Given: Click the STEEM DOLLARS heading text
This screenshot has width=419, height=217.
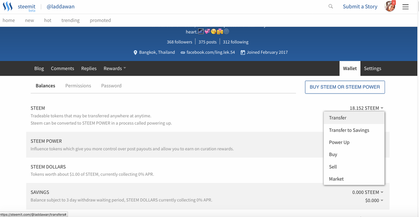Looking at the screenshot, I should (48, 167).
